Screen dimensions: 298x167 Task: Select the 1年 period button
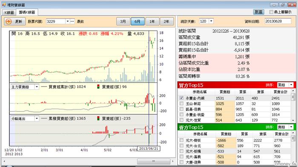pyautogui.click(x=152, y=21)
